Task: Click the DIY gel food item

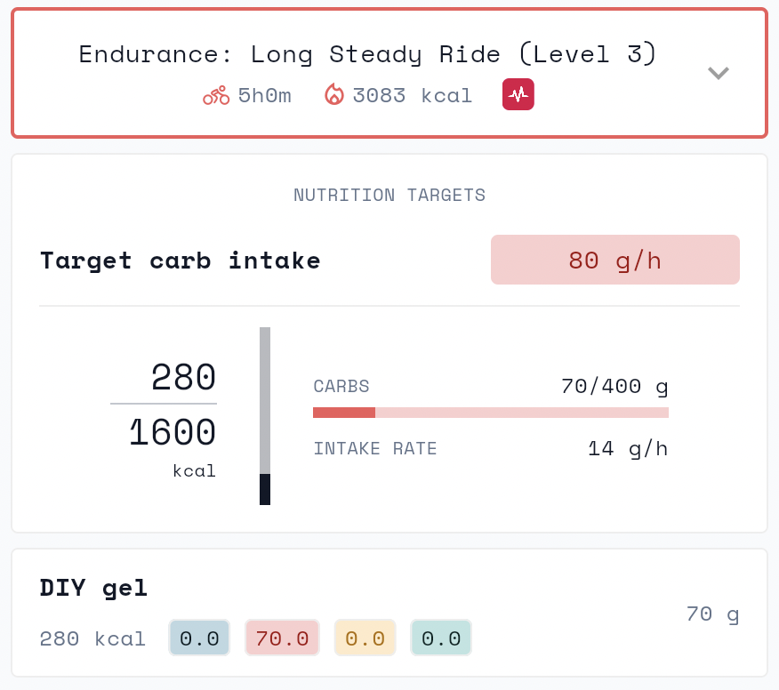Action: 94,588
